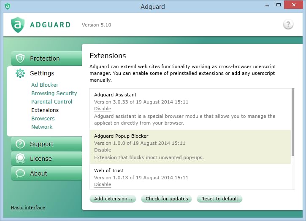
Task: Go to Browsing Security settings
Action: 54,93
